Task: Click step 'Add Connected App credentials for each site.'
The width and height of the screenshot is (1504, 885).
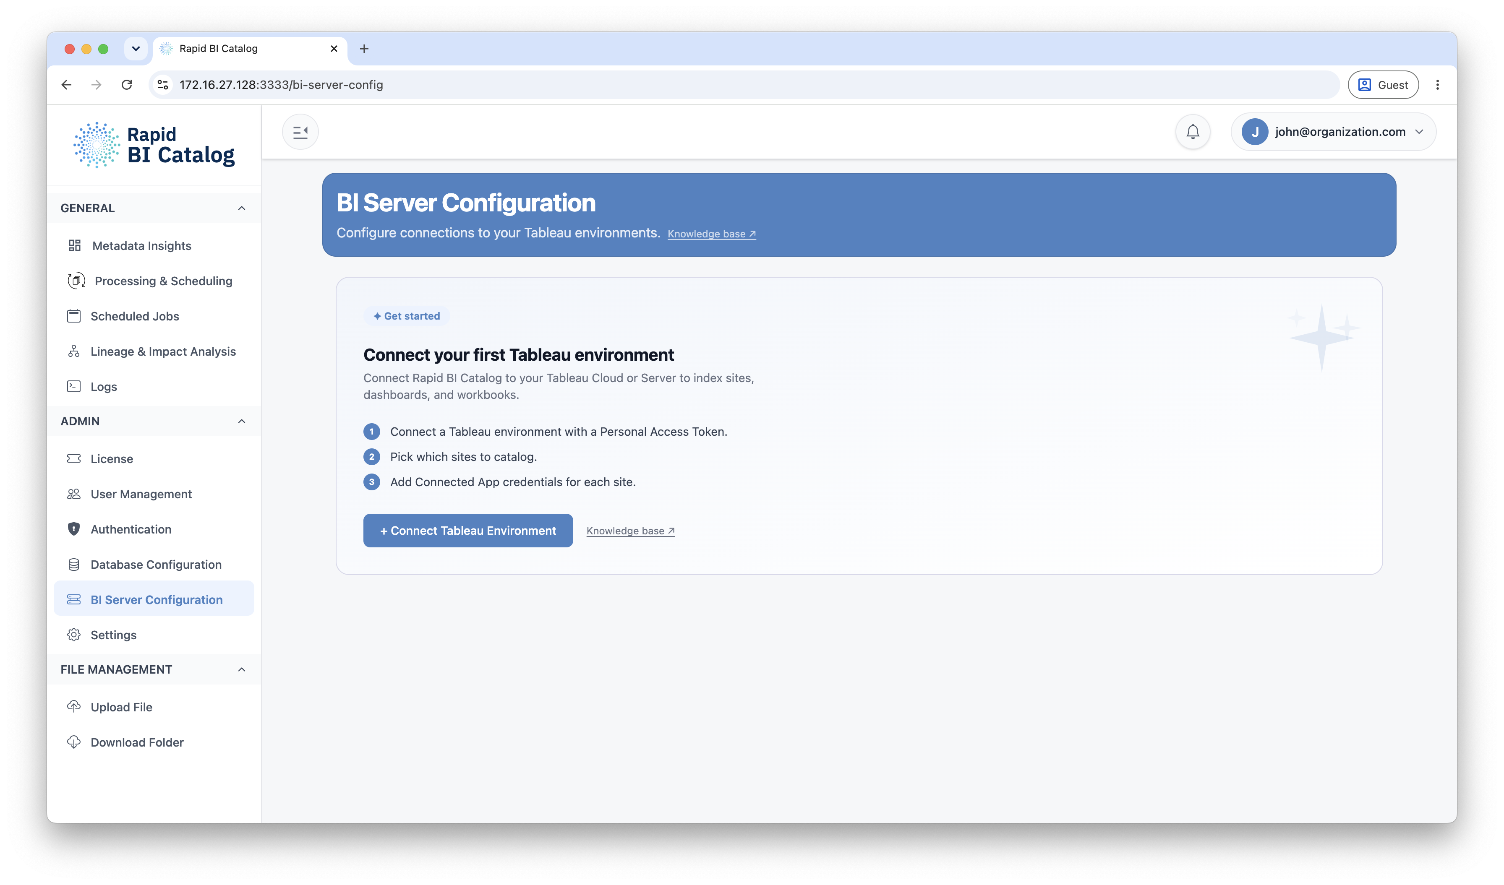Action: [513, 482]
